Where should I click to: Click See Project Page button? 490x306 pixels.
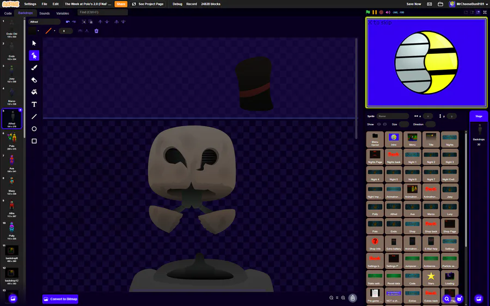pyautogui.click(x=148, y=4)
